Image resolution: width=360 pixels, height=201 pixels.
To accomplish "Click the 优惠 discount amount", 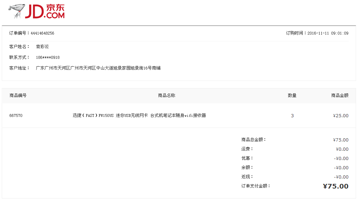I will pyautogui.click(x=341, y=158).
